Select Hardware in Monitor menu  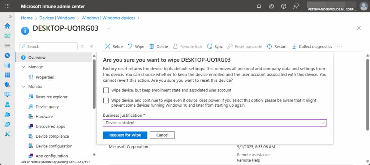(x=44, y=116)
